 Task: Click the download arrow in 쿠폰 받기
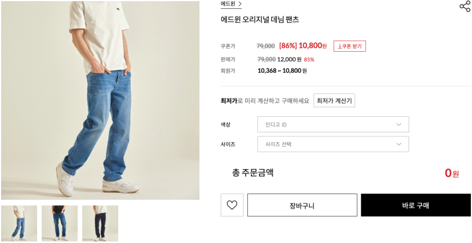pyautogui.click(x=339, y=46)
